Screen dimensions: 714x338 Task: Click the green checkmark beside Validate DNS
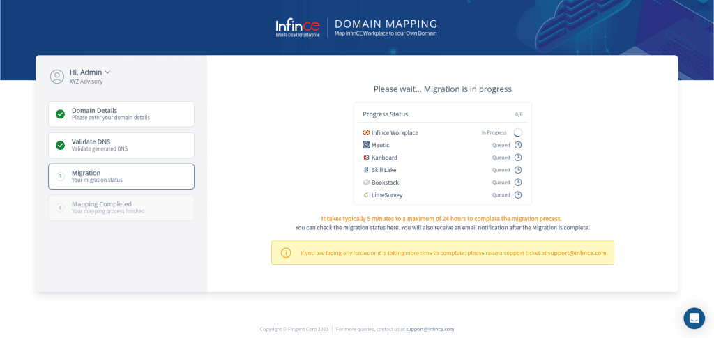[60, 145]
